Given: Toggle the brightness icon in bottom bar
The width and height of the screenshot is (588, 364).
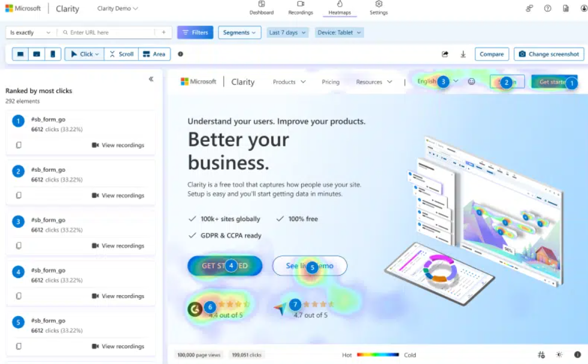Looking at the screenshot, I should tap(559, 354).
